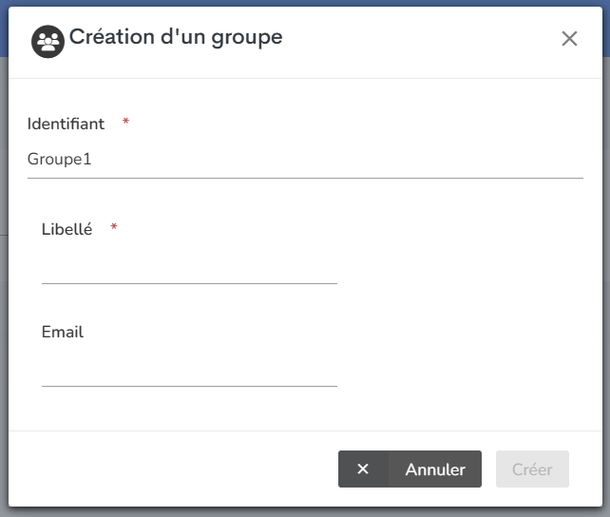Close the group creation dialog
Image resolution: width=610 pixels, height=517 pixels.
click(569, 39)
